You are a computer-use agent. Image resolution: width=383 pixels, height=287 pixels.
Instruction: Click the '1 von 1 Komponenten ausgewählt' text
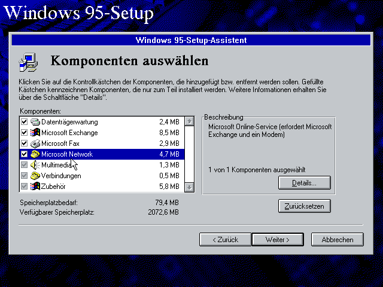(x=257, y=170)
